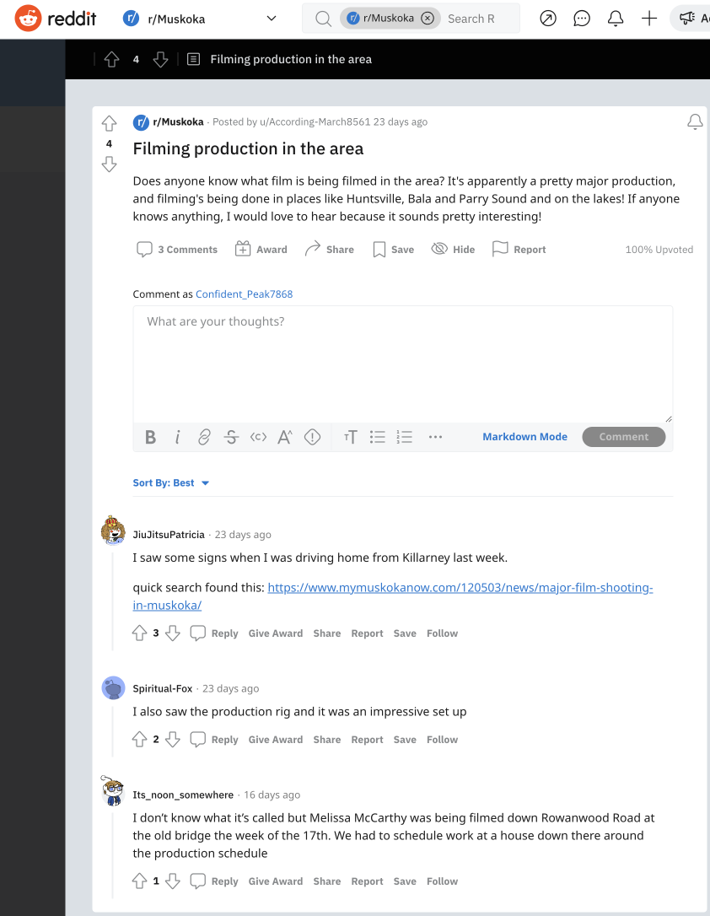The width and height of the screenshot is (710, 916).
Task: Upvote the Filming production post
Action: point(109,124)
